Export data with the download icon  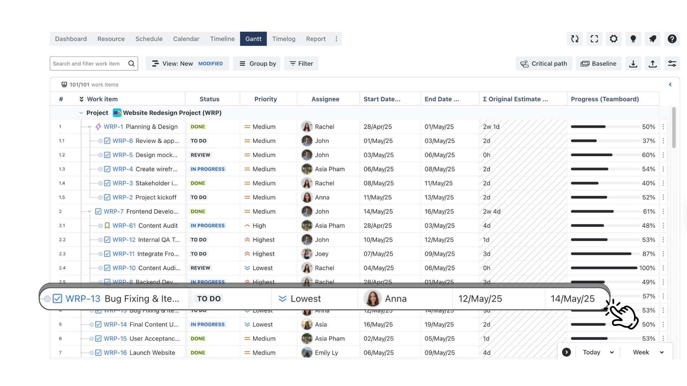(x=633, y=64)
